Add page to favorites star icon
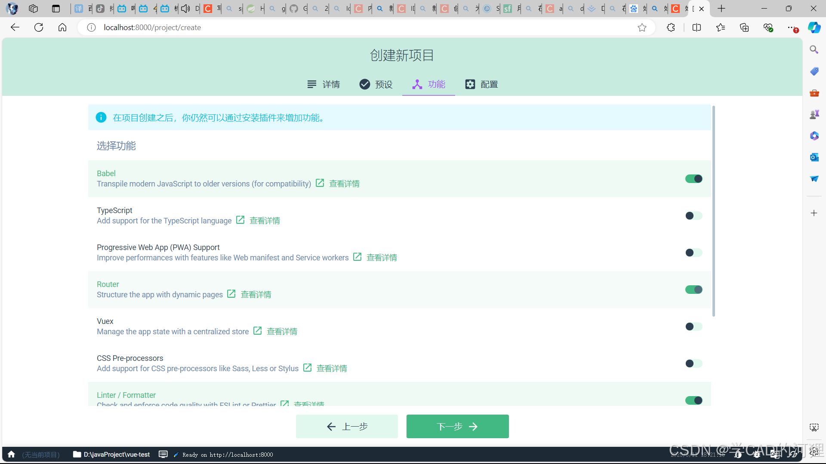The width and height of the screenshot is (826, 464). click(x=642, y=27)
